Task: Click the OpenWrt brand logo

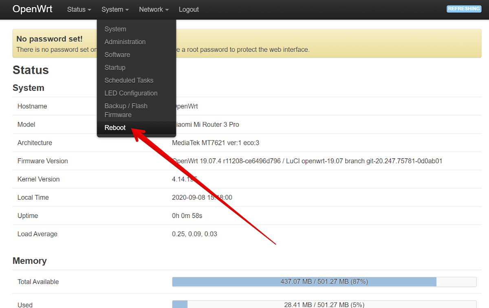Action: tap(33, 9)
